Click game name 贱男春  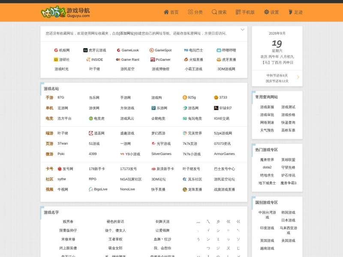point(68,221)
